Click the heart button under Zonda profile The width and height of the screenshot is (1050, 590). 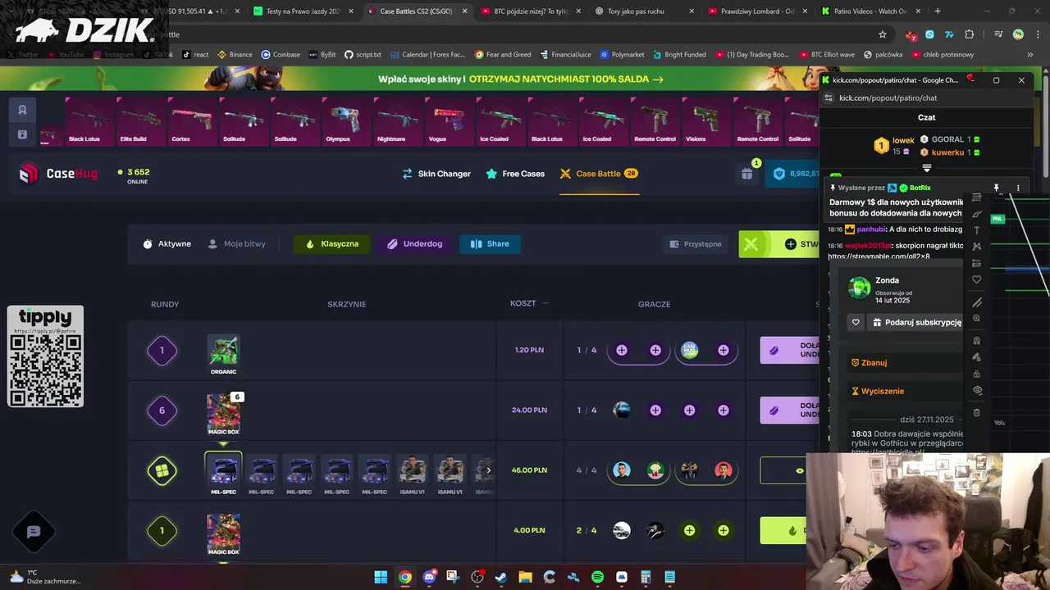click(856, 322)
